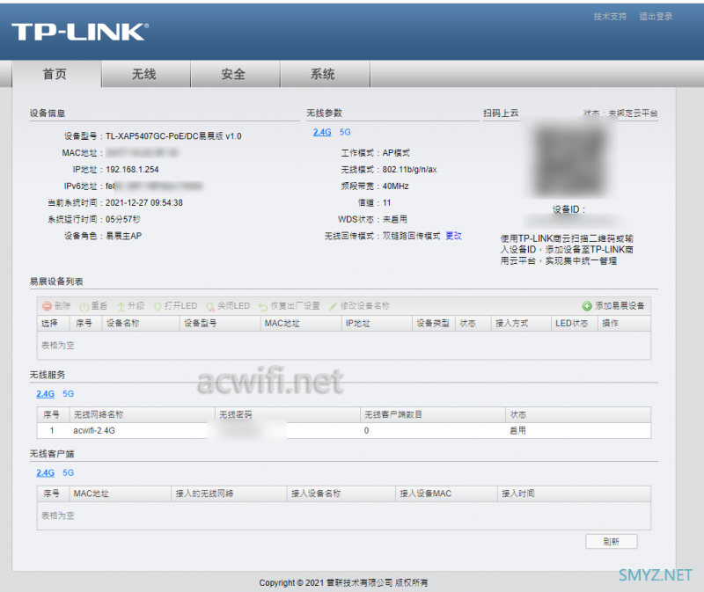Open 技术支持 link in header
Image resolution: width=704 pixels, height=592 pixels.
tap(610, 17)
